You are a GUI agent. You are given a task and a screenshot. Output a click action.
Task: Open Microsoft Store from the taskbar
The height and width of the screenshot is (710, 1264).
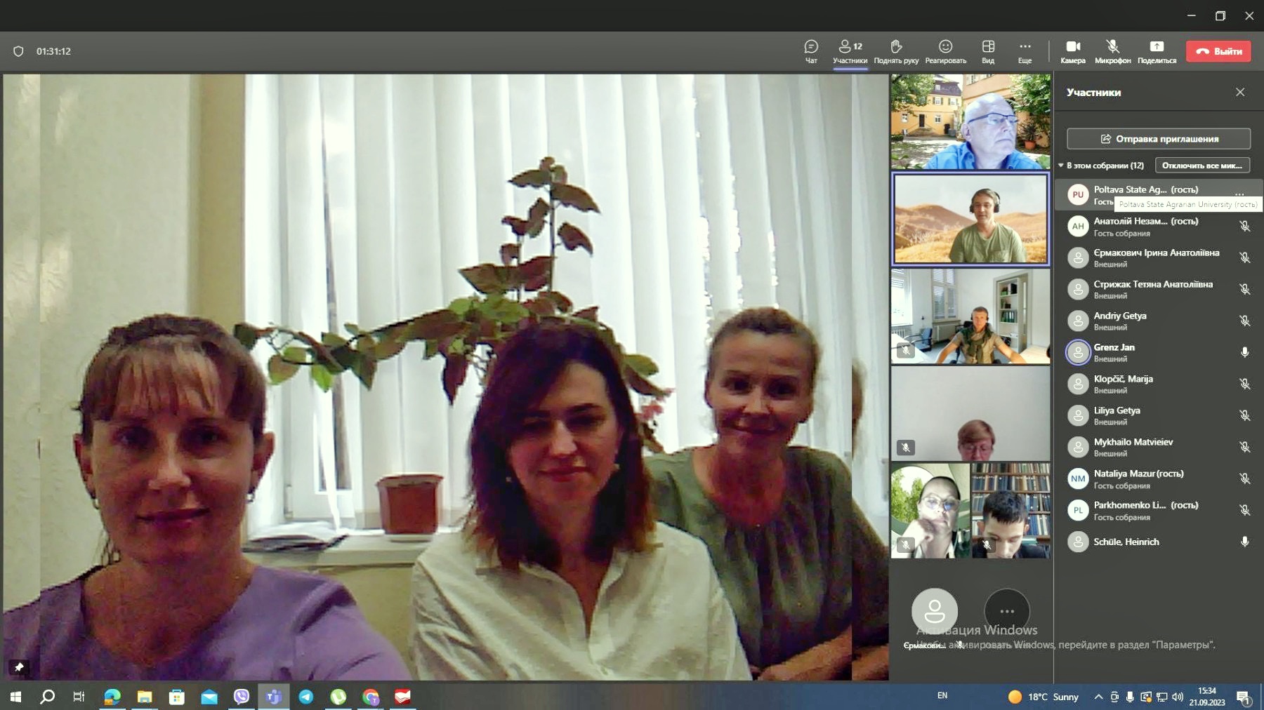[177, 697]
